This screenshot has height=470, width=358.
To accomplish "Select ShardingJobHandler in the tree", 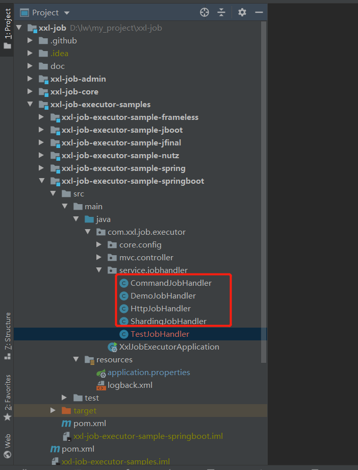I will point(168,321).
